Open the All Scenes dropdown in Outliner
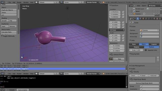This screenshot has height=91, width=162. pyautogui.click(x=155, y=6)
